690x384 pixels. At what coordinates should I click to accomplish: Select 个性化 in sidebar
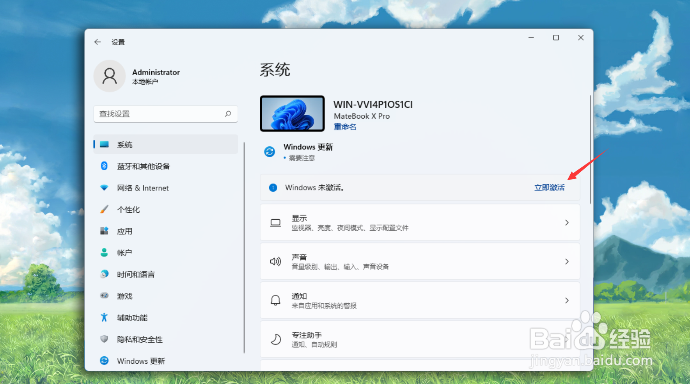[x=166, y=210]
